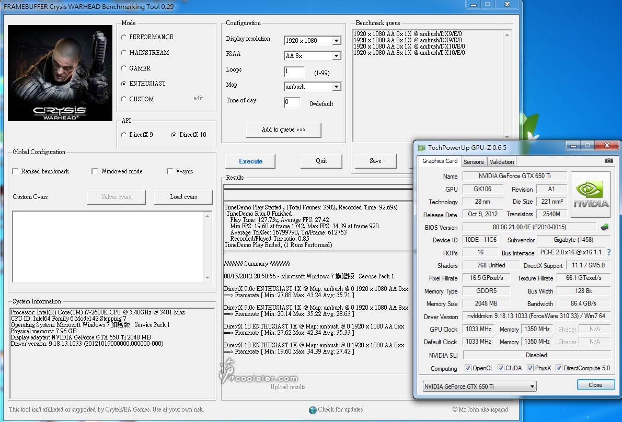Open the Sensors tab in GPU-Z

pyautogui.click(x=474, y=162)
